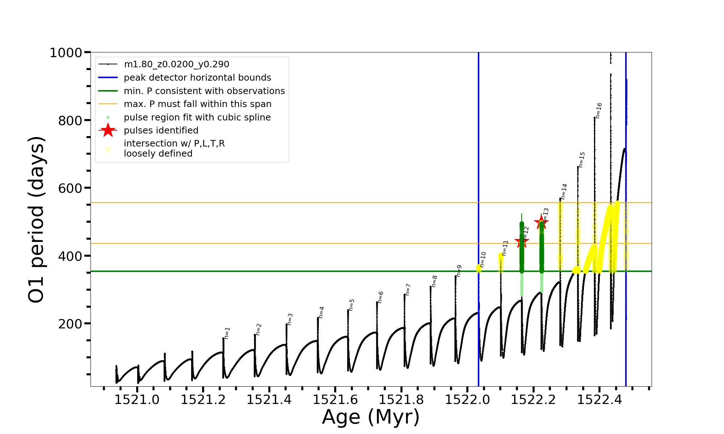The height and width of the screenshot is (434, 724).
Task: Click the blue line legend sample
Action: [108, 77]
